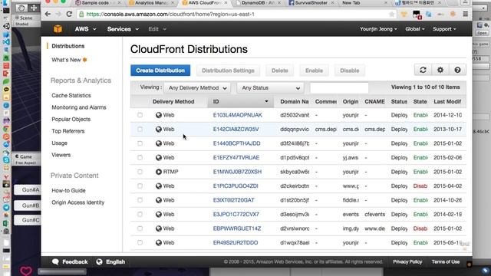Image resolution: width=491 pixels, height=276 pixels.
Task: Click the Delivery Method column header
Action: [173, 102]
